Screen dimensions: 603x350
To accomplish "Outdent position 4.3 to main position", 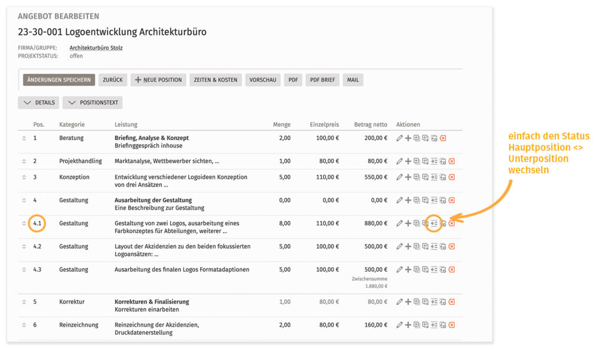I will point(434,269).
